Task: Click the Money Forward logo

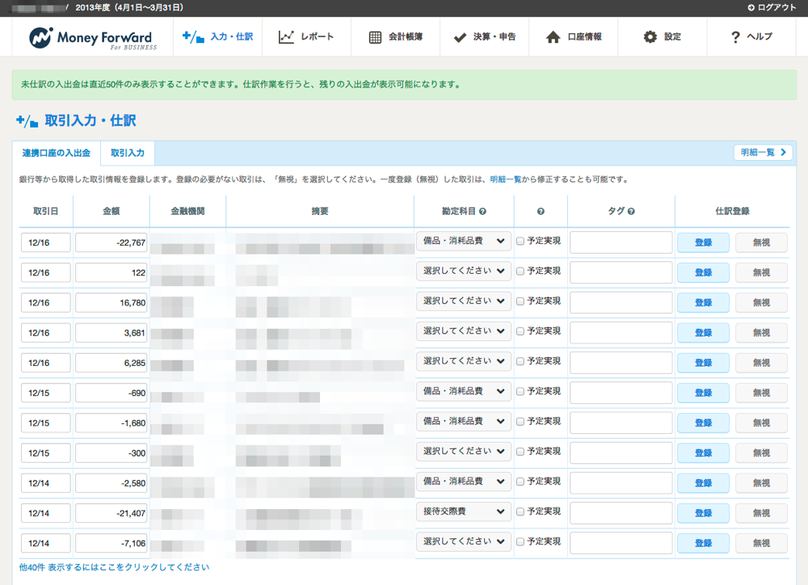Action: [x=93, y=38]
